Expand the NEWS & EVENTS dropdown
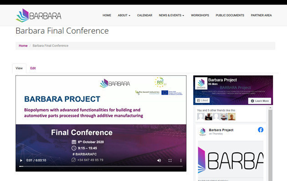Screen dimensions: 287x181 (171, 15)
